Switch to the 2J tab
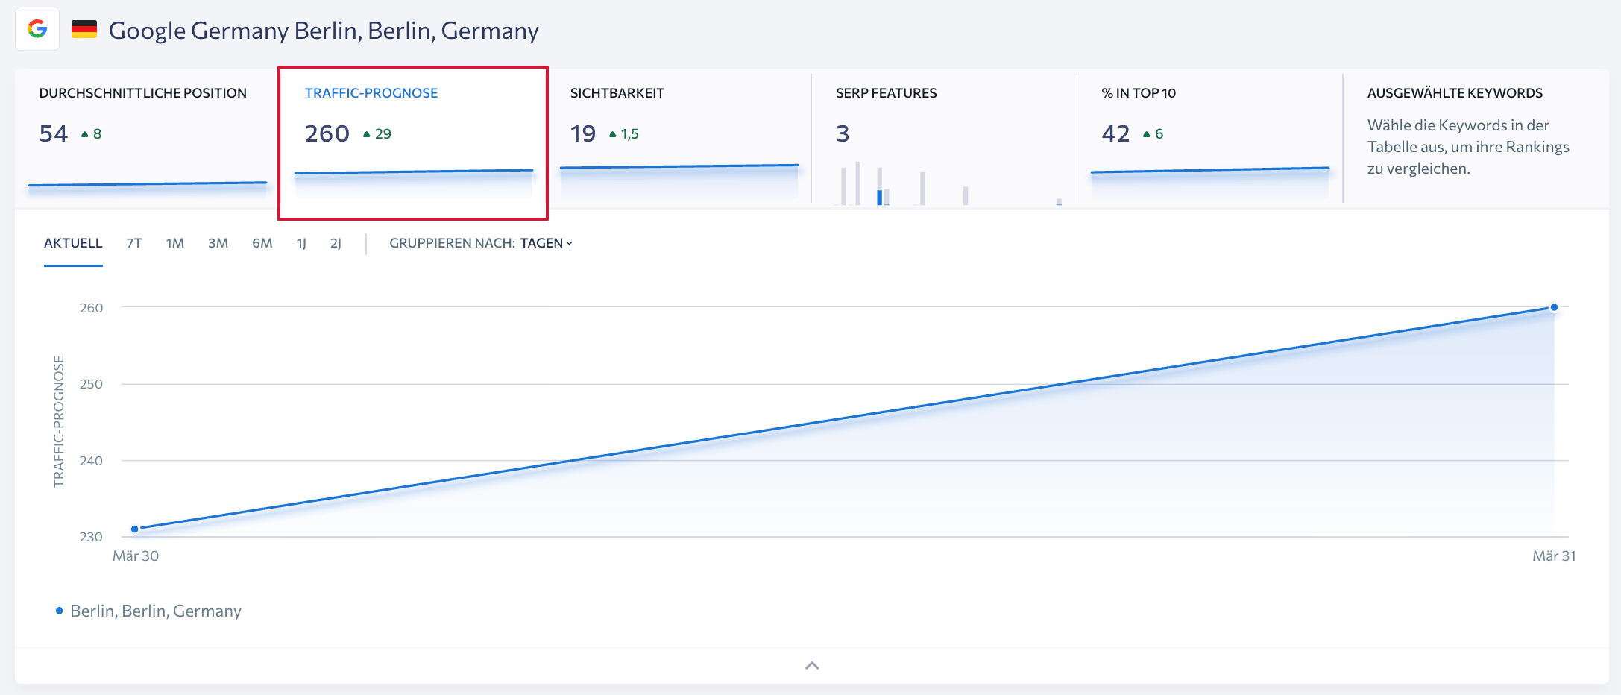The image size is (1621, 695). tap(336, 242)
